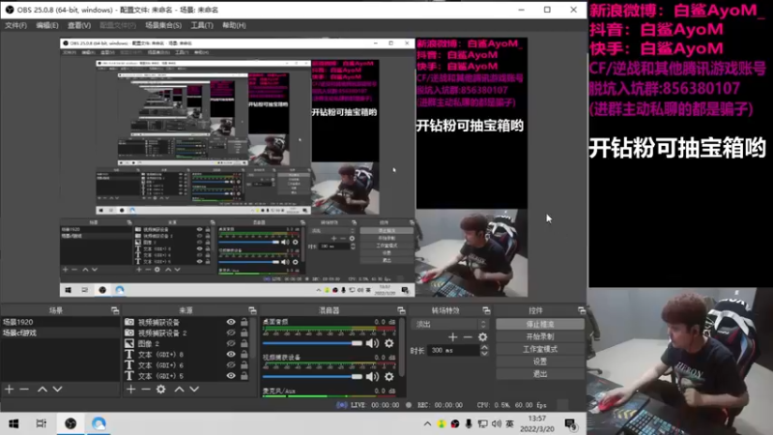
Task: Open source properties with the gear icon
Action: (161, 390)
